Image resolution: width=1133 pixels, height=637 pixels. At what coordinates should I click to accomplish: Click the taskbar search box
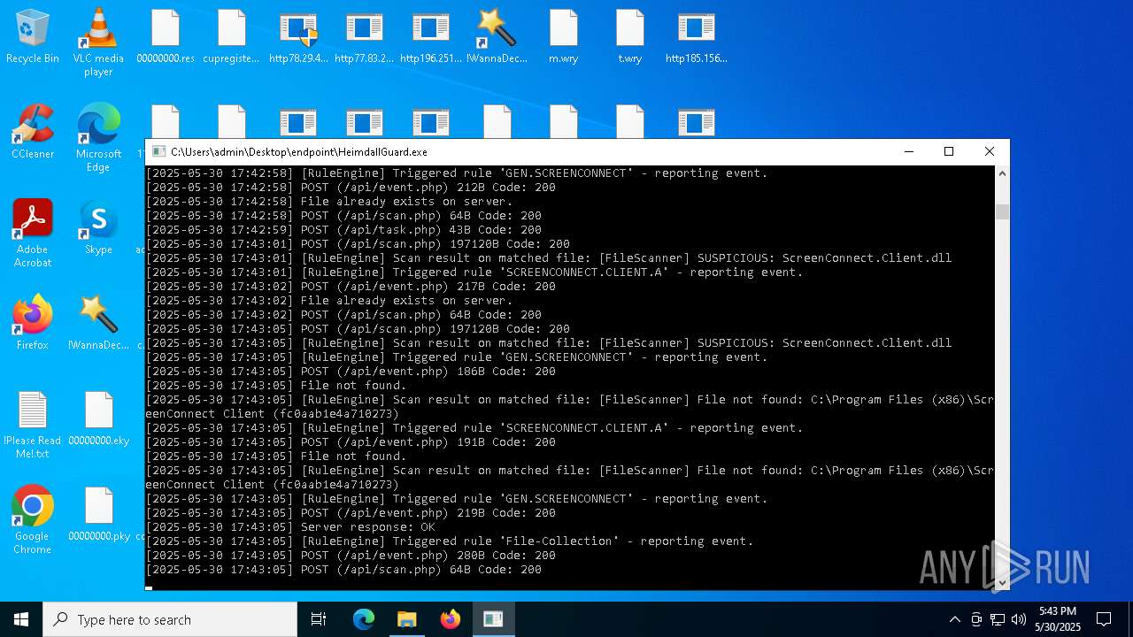[x=170, y=619]
